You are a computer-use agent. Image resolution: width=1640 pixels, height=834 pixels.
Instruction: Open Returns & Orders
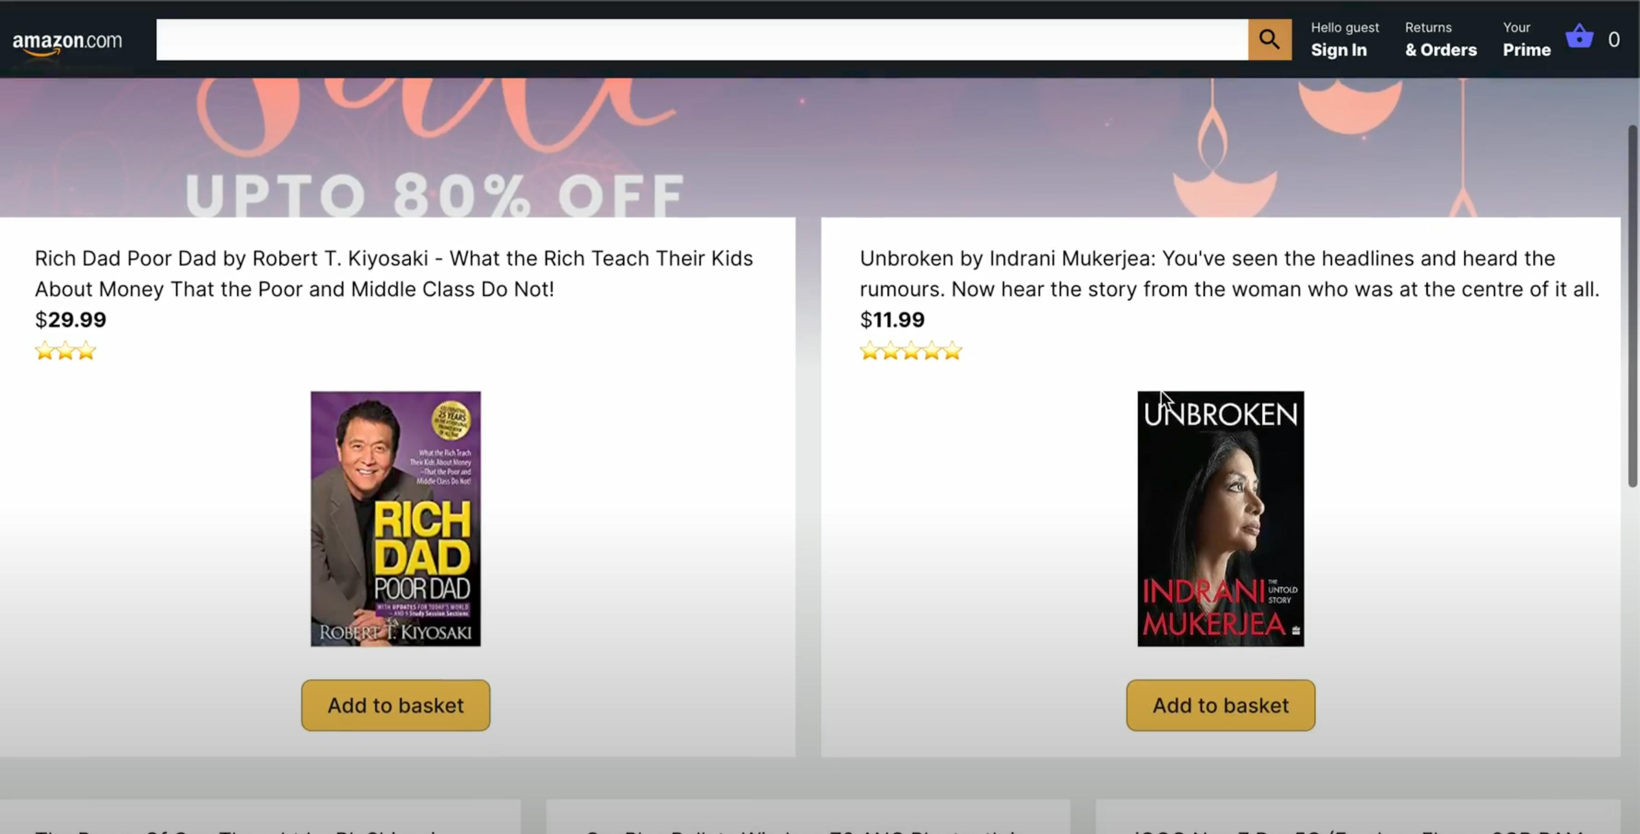pos(1441,39)
